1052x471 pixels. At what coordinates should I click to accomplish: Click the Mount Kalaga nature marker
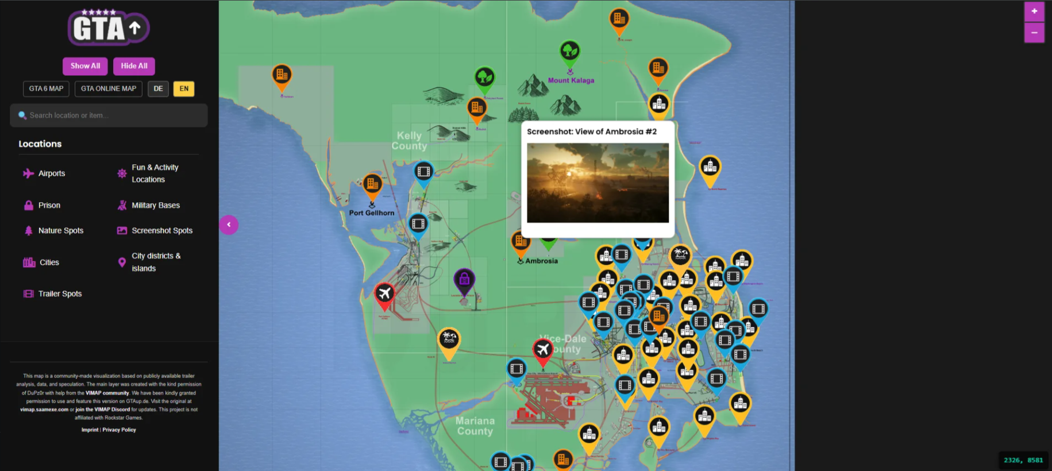click(x=570, y=53)
